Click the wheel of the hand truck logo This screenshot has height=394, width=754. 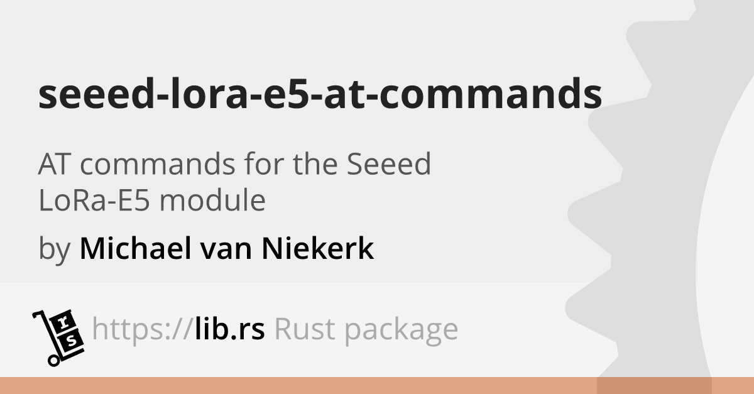pos(53,360)
